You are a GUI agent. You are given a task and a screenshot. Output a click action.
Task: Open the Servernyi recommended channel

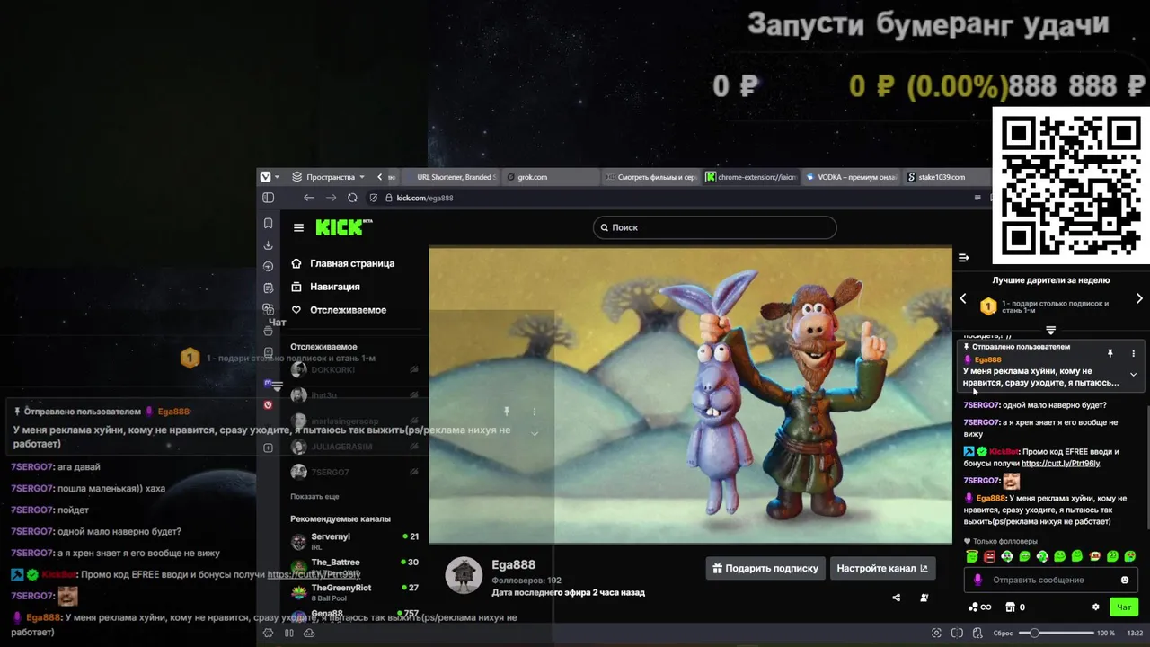[x=355, y=541]
